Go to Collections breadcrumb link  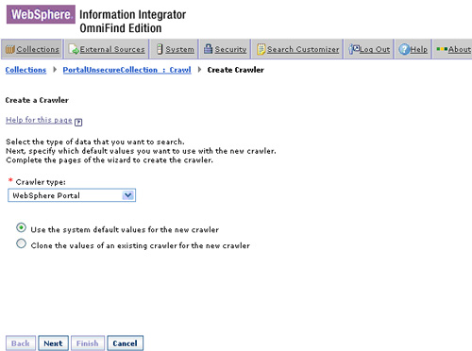[25, 70]
